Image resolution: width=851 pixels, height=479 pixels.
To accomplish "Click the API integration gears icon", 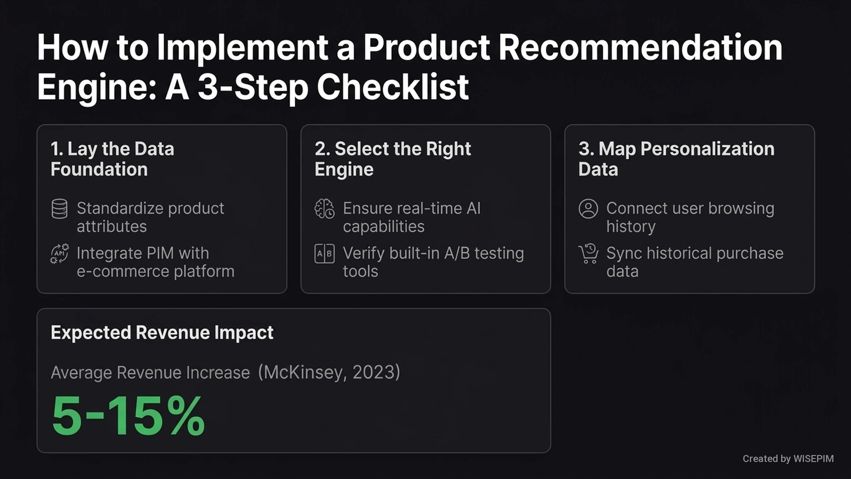I will pos(60,253).
